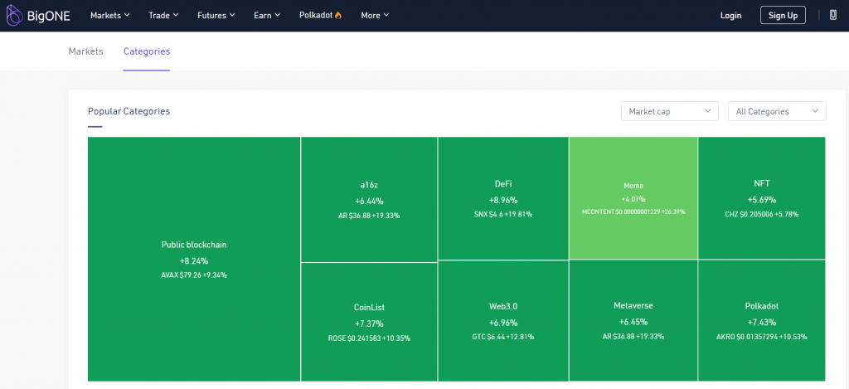
Task: Open the Market cap sort dropdown
Action: [x=670, y=111]
